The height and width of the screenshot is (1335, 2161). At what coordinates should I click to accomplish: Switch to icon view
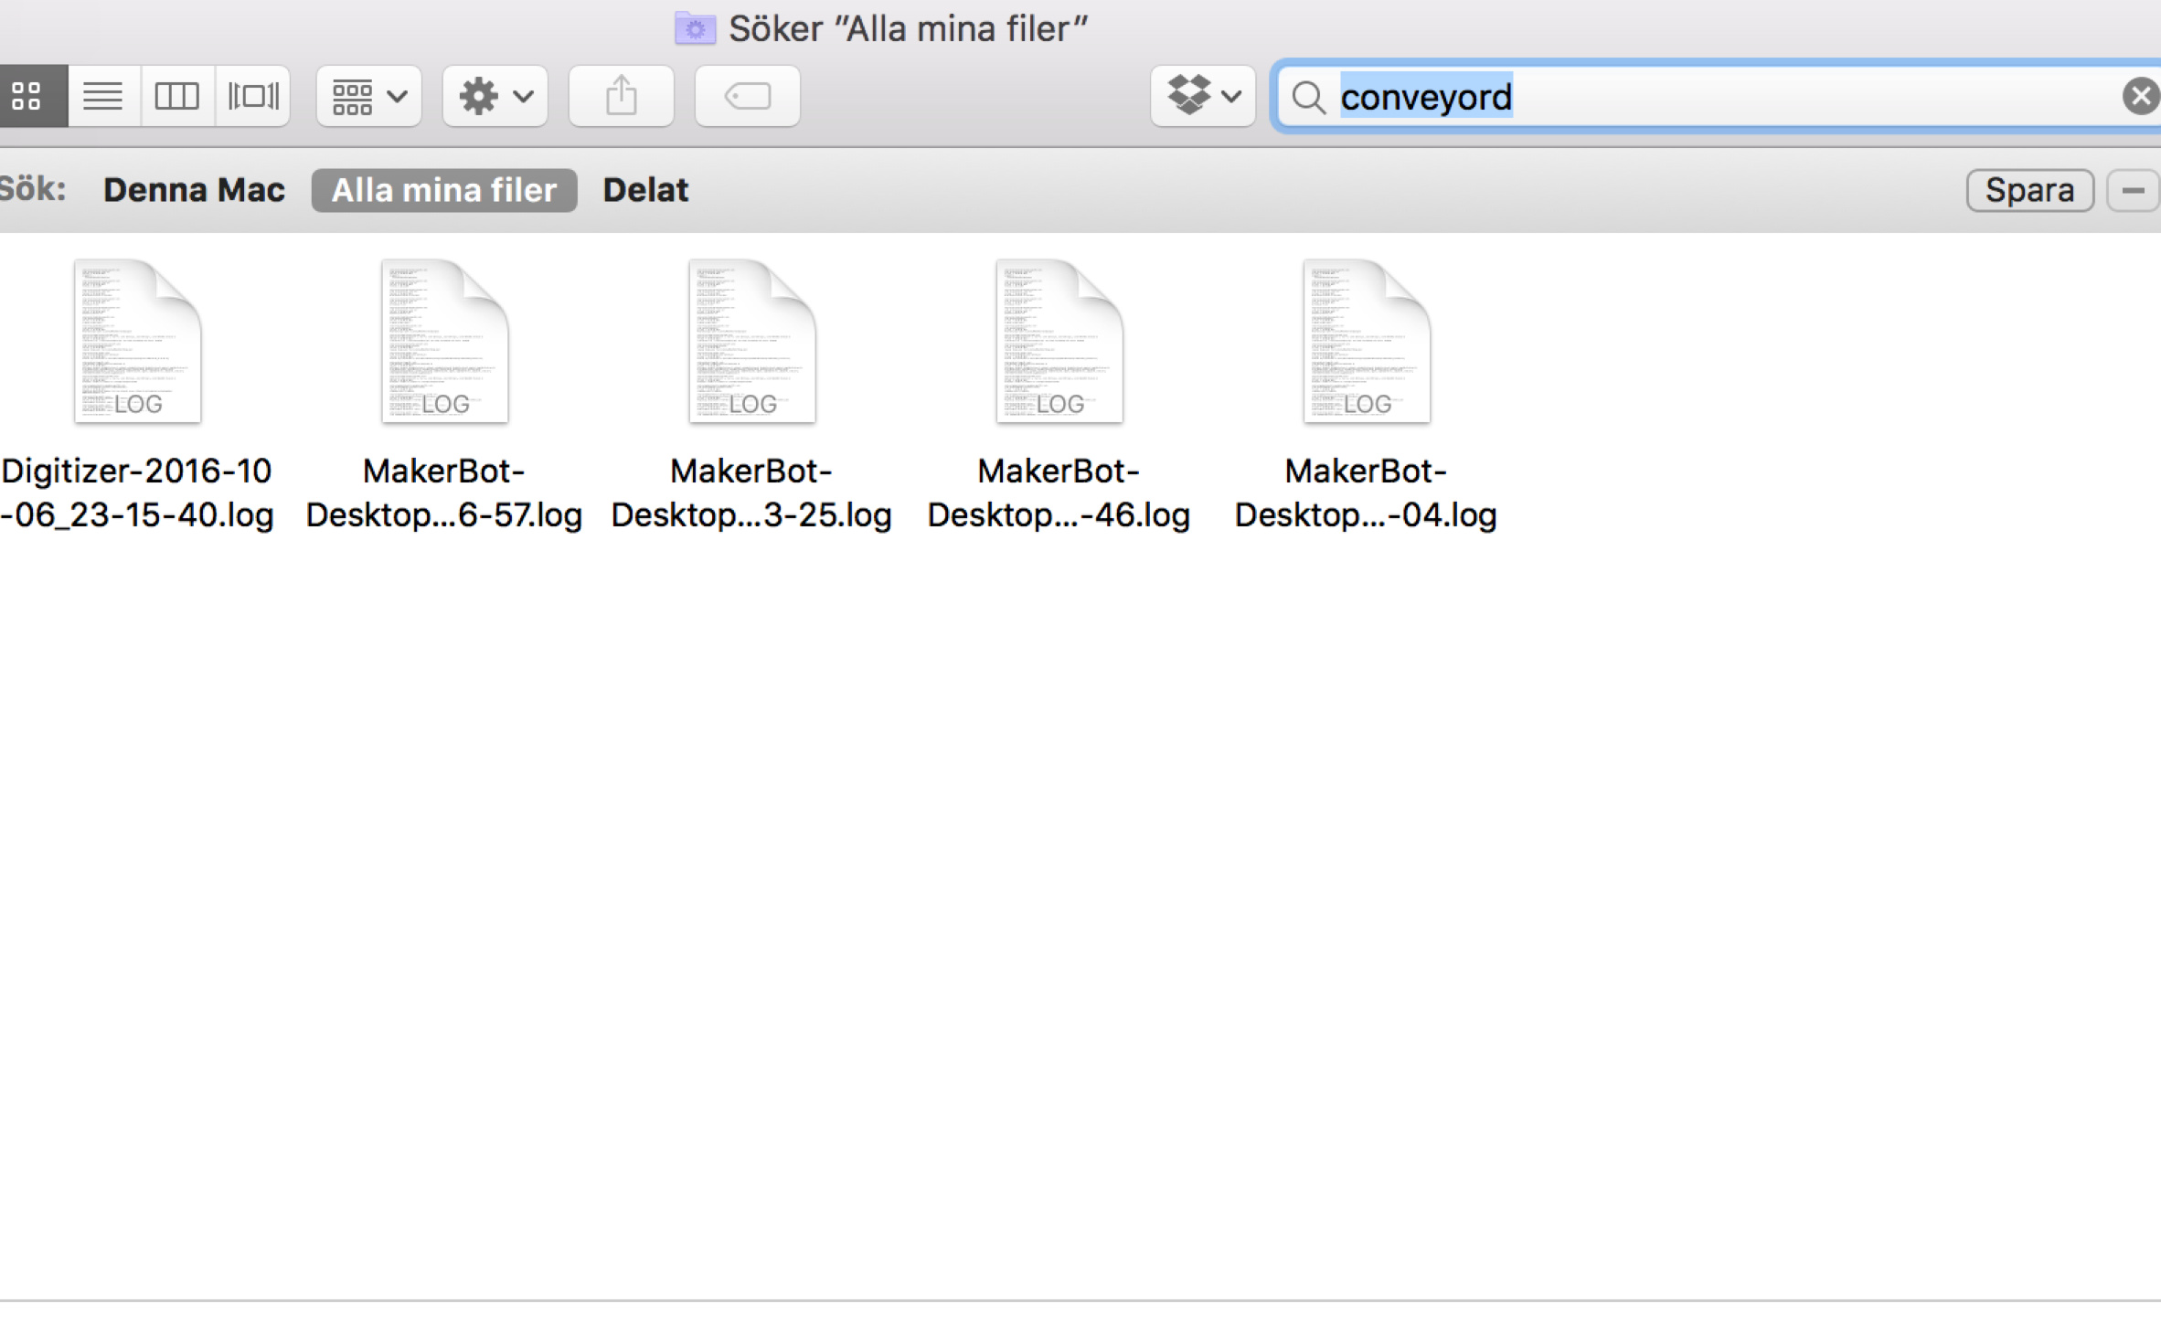[27, 96]
